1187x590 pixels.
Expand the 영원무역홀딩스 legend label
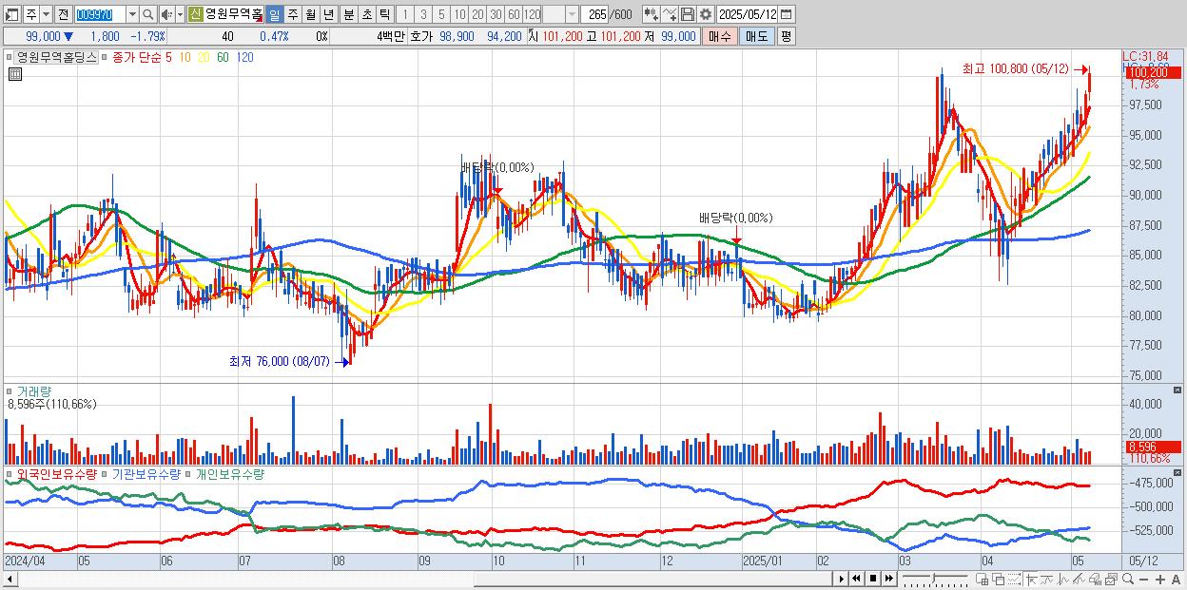tap(57, 57)
